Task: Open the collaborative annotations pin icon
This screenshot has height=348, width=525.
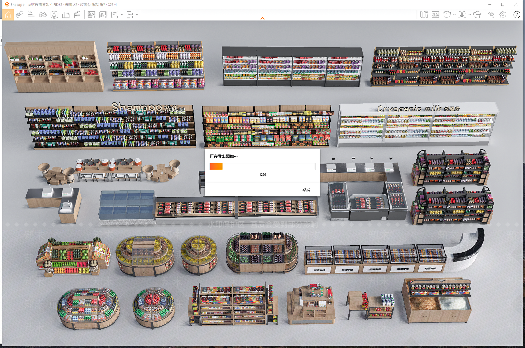Action: [x=19, y=15]
